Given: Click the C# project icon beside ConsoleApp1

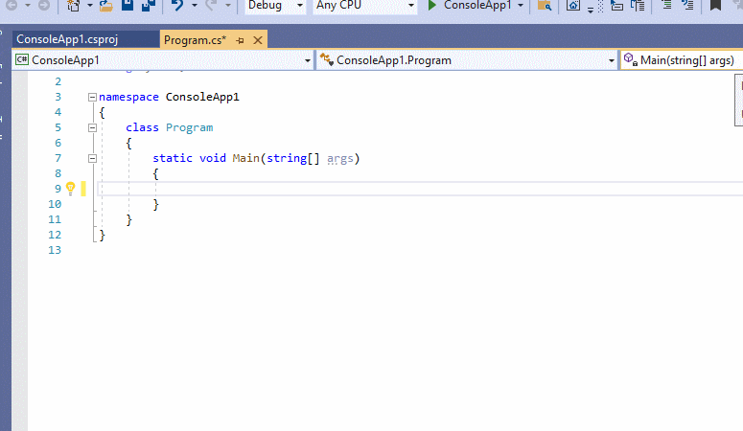Looking at the screenshot, I should coord(22,59).
